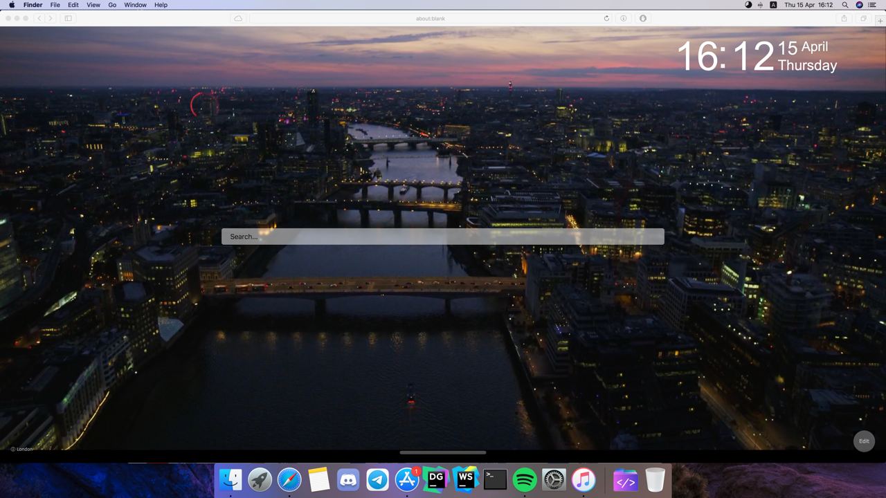Open Safari compass icon in dock

(289, 479)
